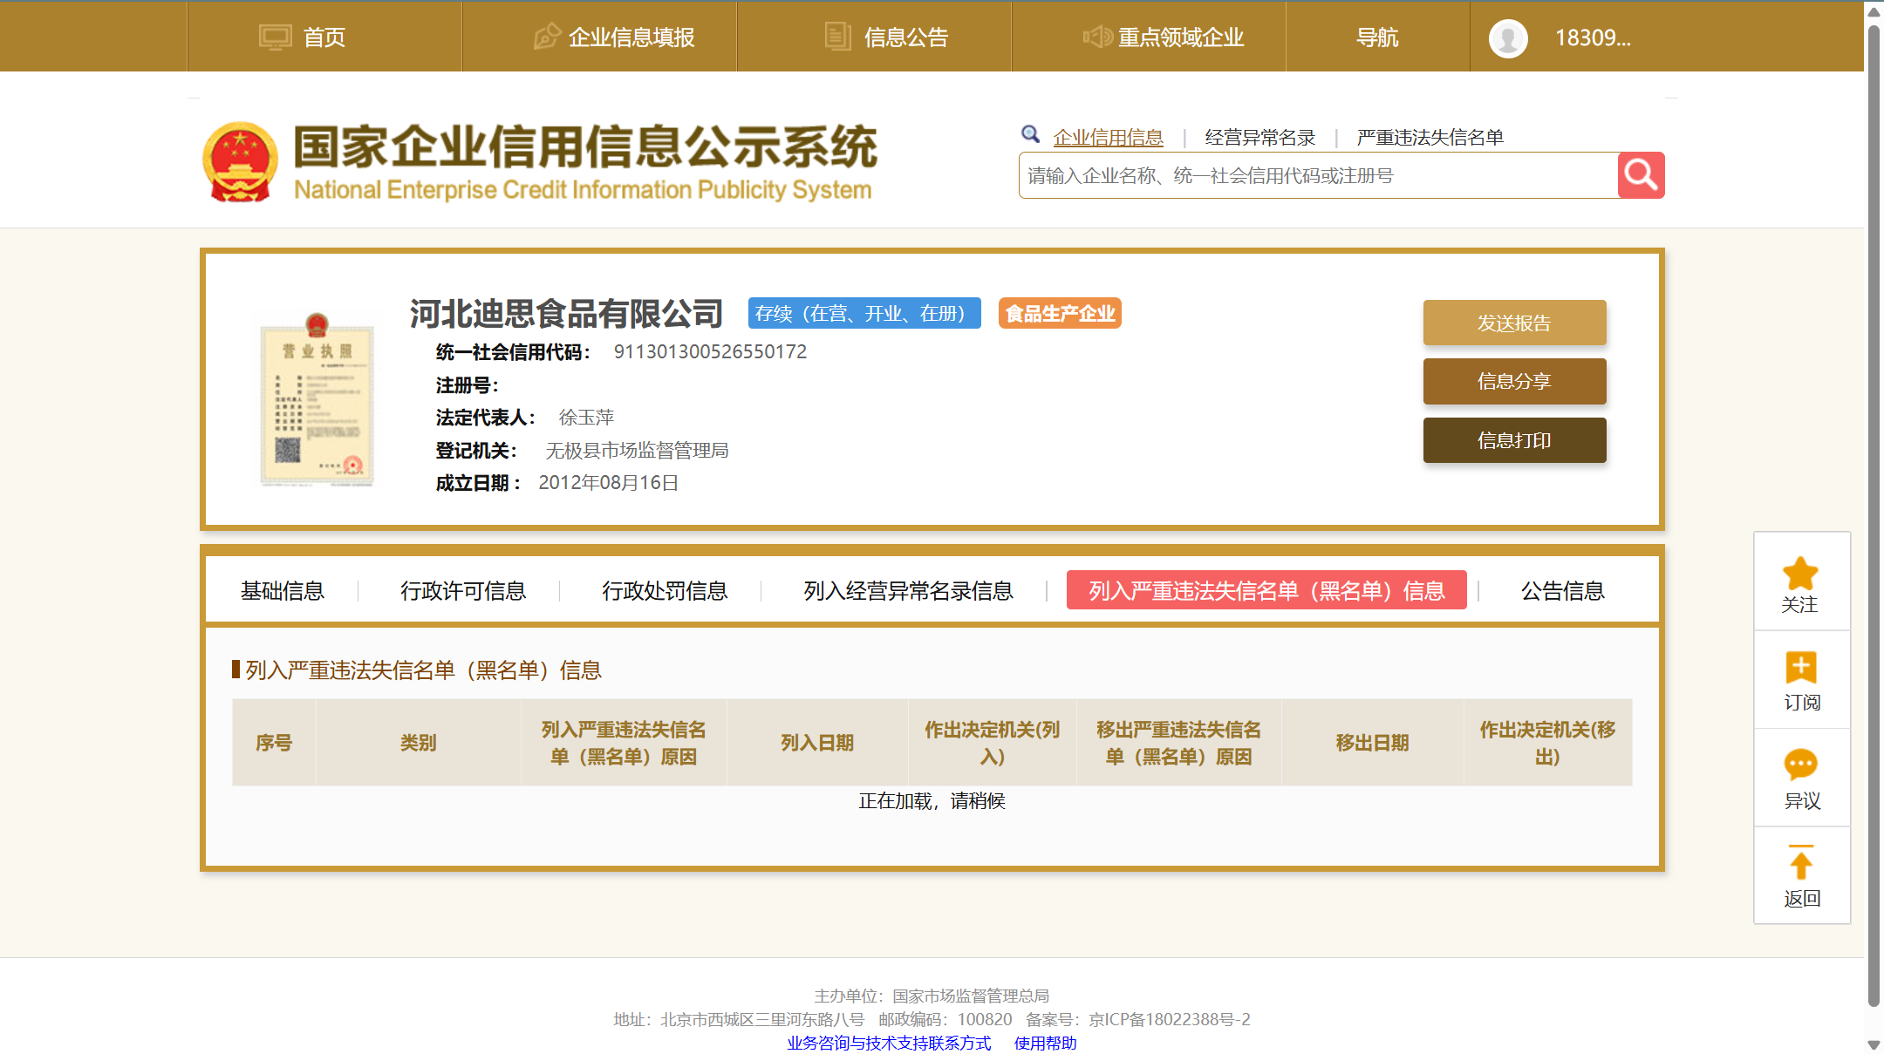Focus the enterprise name search field
The height and width of the screenshot is (1054, 1884).
[x=1318, y=175]
